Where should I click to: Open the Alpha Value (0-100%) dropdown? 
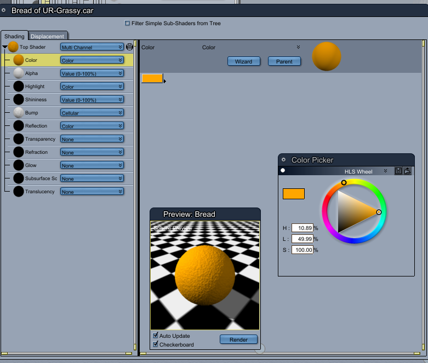(92, 73)
